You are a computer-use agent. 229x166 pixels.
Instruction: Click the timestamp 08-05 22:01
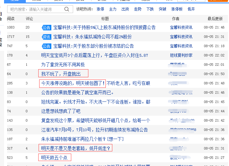point(214,65)
